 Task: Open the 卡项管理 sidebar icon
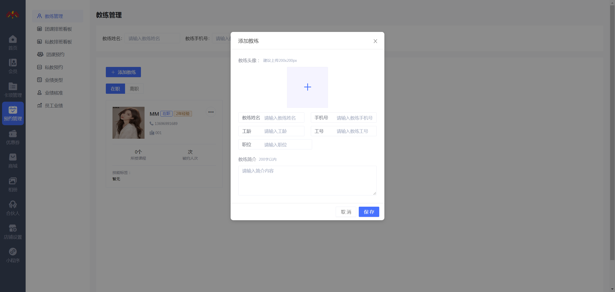click(13, 90)
